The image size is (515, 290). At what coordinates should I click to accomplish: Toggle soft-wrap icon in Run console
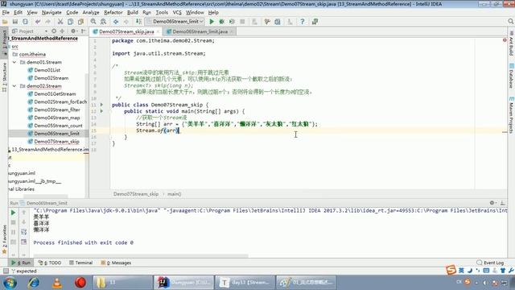[23, 232]
